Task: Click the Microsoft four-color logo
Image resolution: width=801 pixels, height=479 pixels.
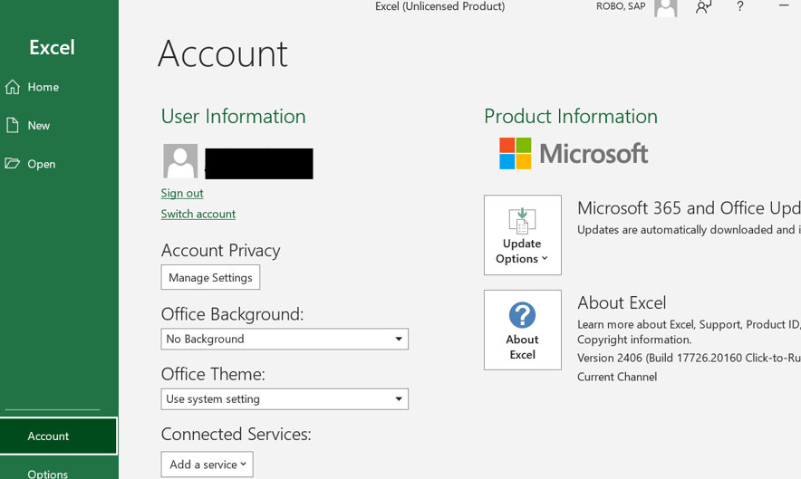Action: point(515,153)
